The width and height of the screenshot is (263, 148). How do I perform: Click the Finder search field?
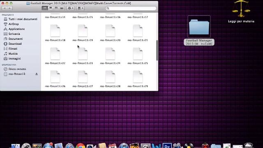pos(131,8)
